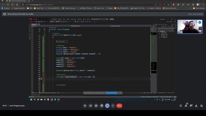Screen dimensions: 206x116
Task: Reload the browser page
Action: point(12,5)
